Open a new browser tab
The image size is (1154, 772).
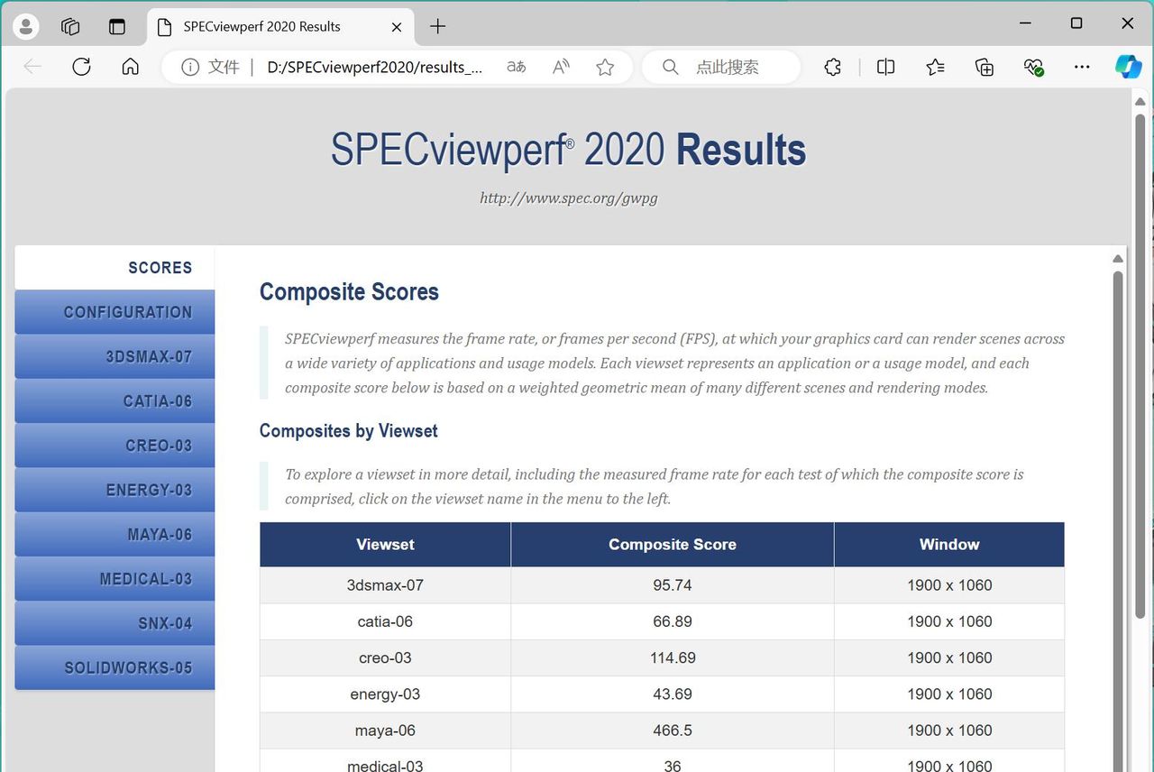[x=438, y=26]
